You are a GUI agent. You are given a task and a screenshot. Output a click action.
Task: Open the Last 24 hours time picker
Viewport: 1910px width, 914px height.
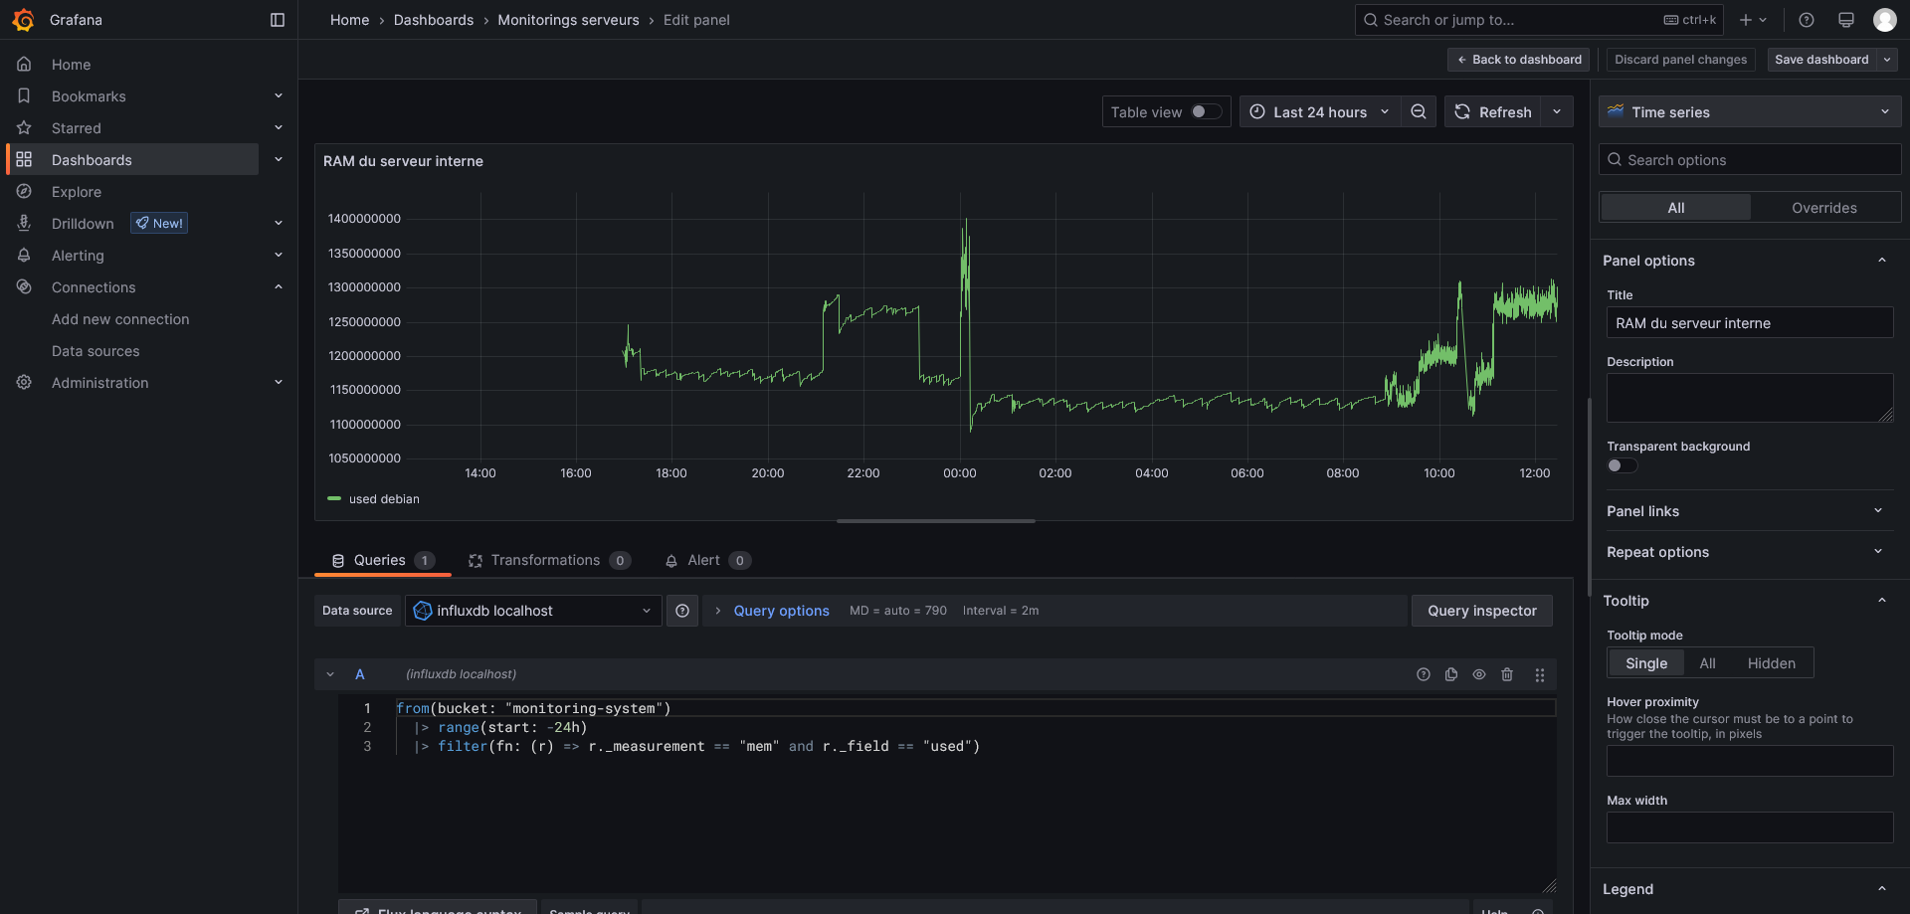tap(1319, 112)
